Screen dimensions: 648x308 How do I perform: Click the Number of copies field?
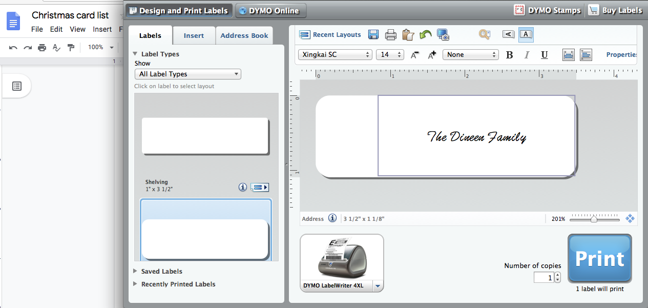[544, 277]
